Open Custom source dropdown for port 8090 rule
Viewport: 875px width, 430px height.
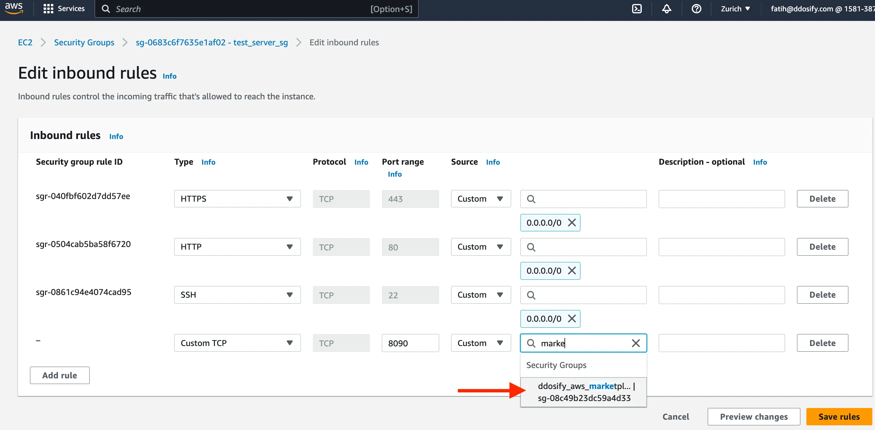(x=480, y=343)
